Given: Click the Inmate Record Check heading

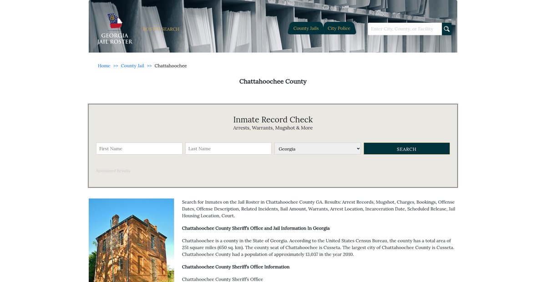Looking at the screenshot, I should tap(273, 120).
